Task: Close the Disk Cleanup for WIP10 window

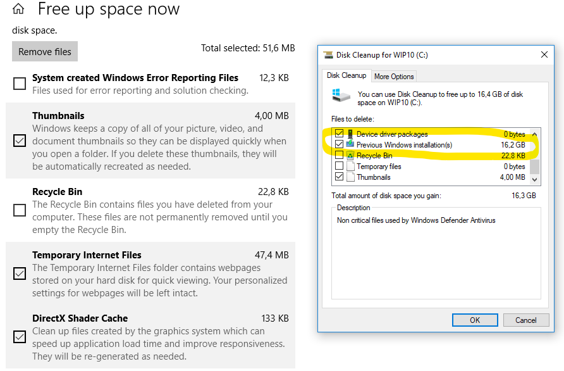Action: (544, 54)
